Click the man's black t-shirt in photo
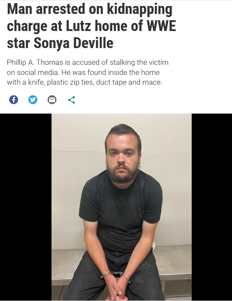232x301 pixels. (x=121, y=209)
